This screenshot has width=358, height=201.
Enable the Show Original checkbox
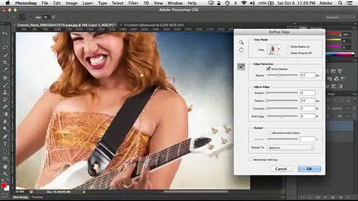point(288,53)
